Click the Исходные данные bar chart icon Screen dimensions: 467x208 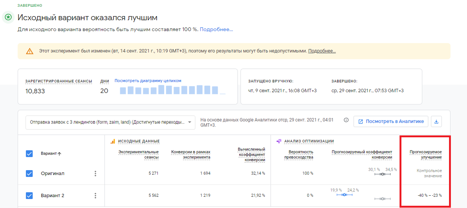(112, 141)
